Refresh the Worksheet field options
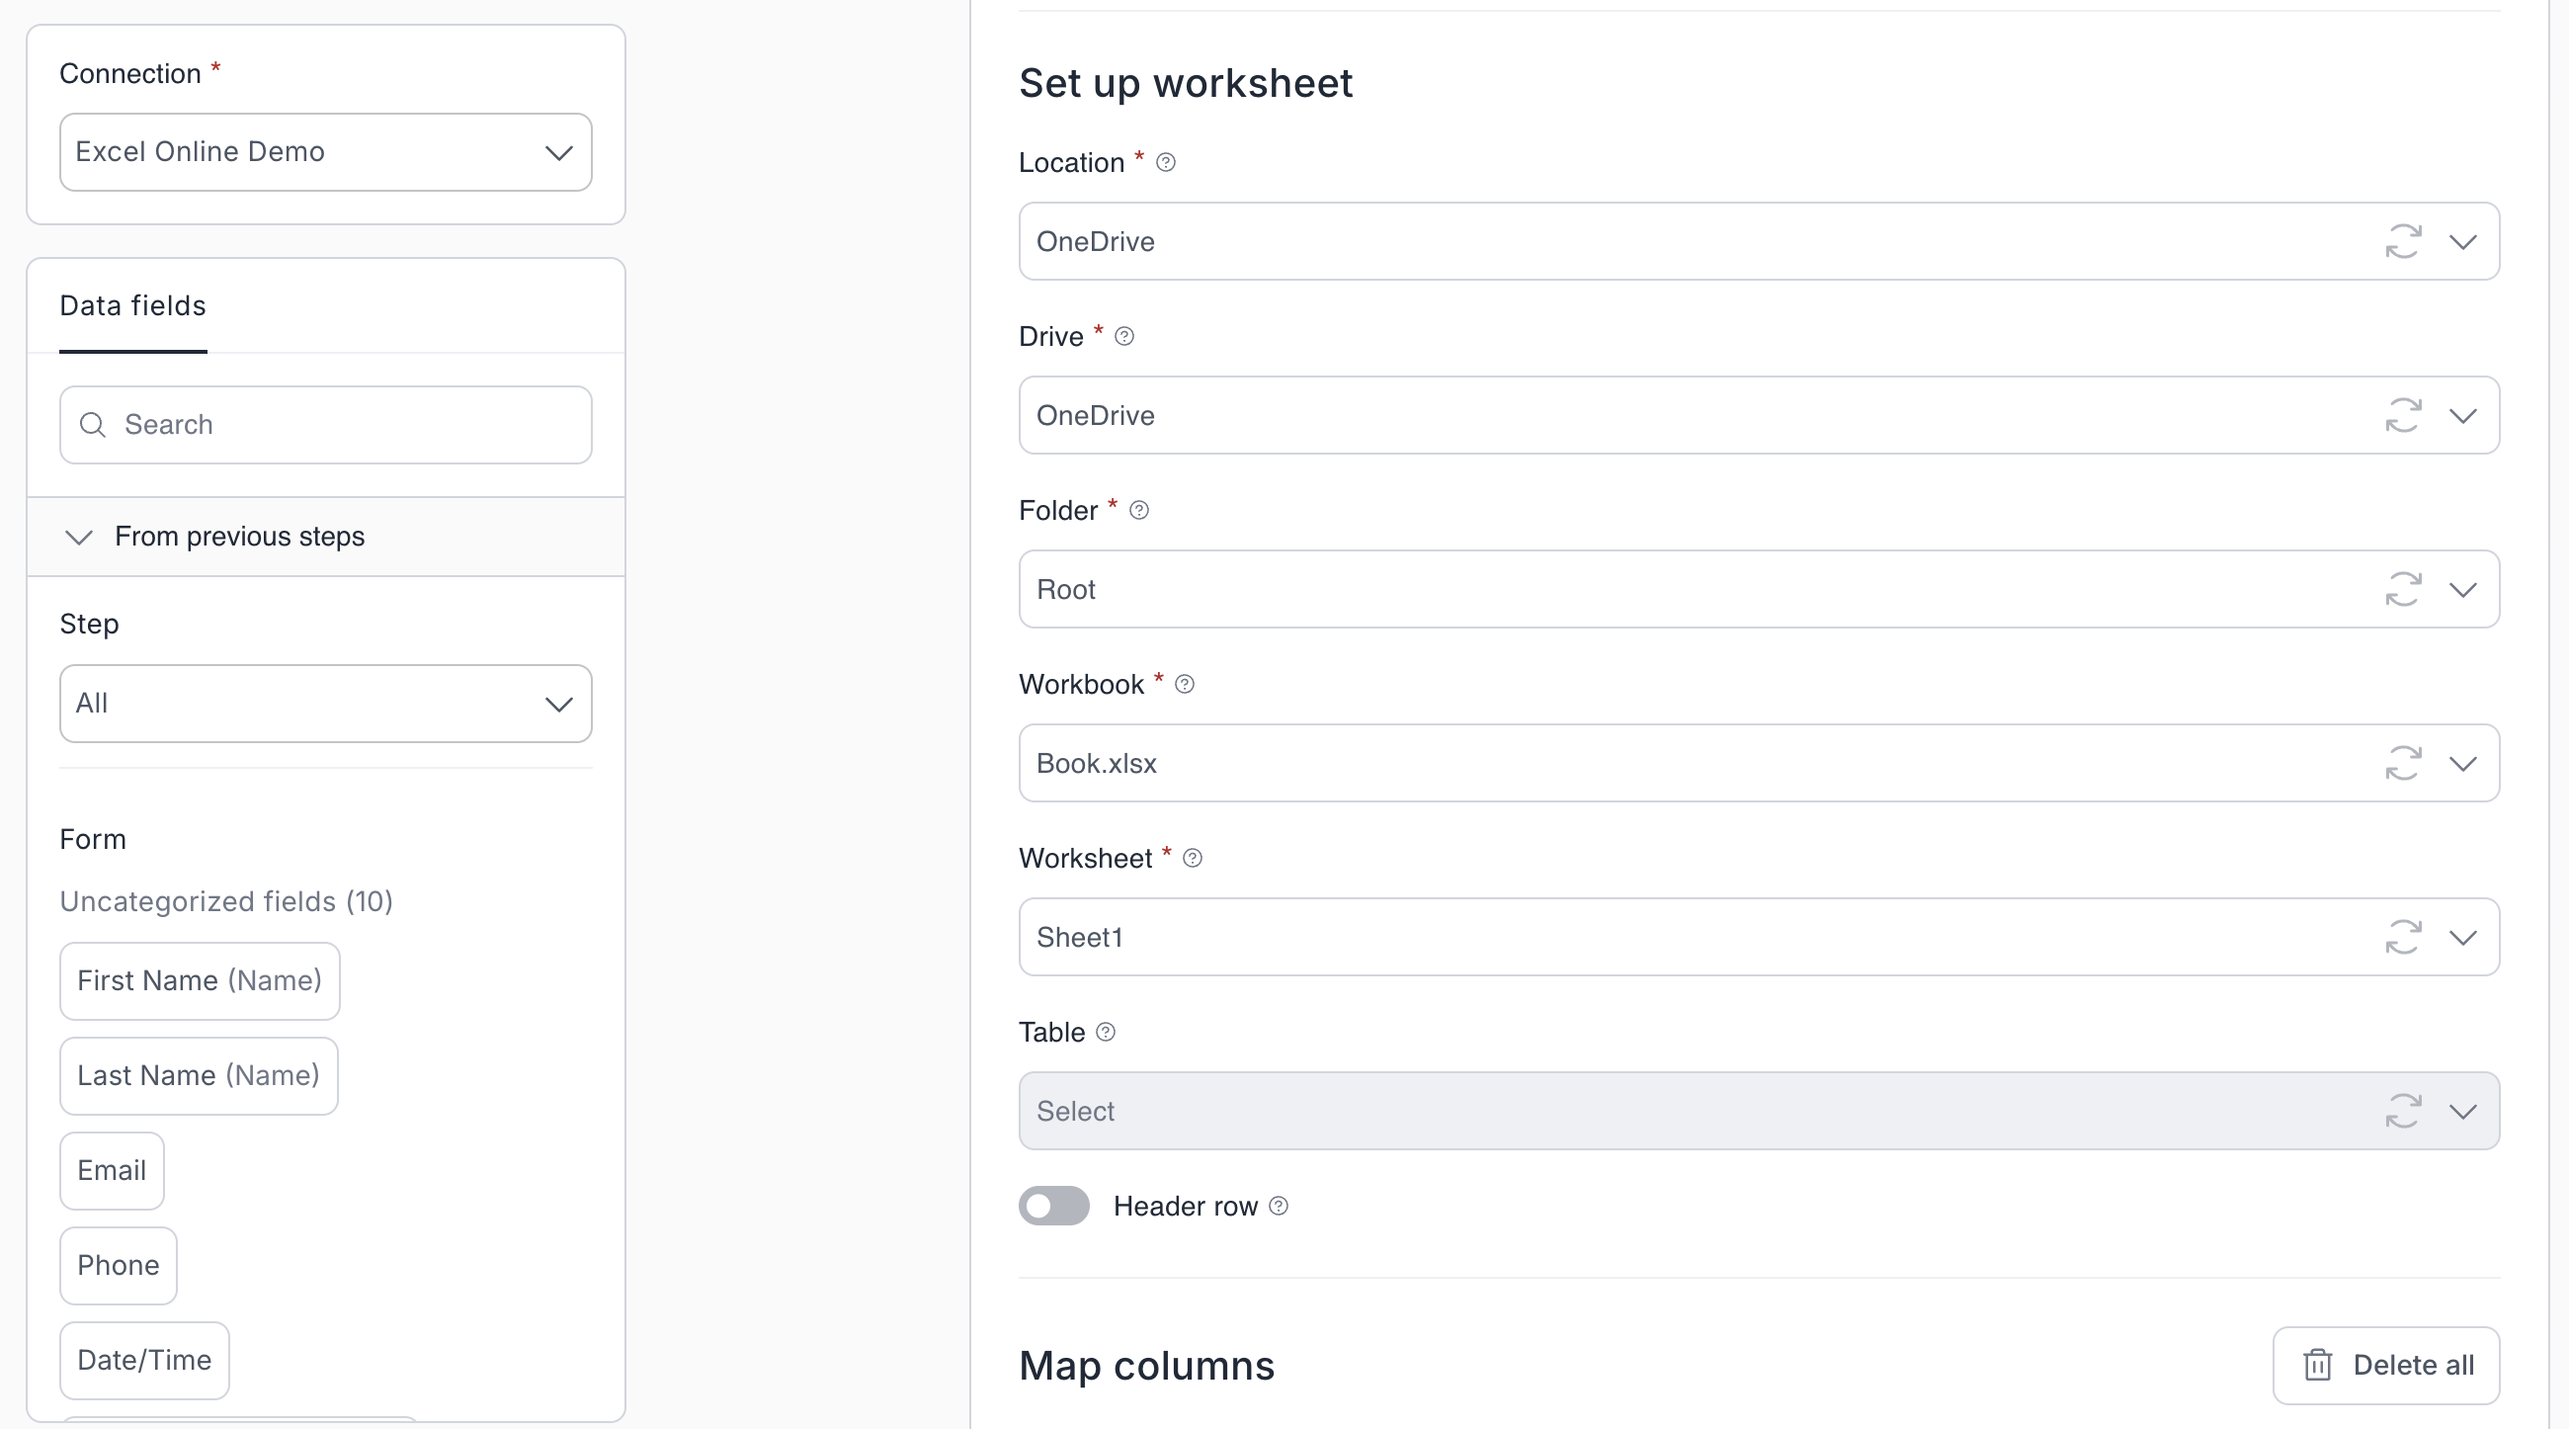The image size is (2569, 1429). (x=2402, y=938)
